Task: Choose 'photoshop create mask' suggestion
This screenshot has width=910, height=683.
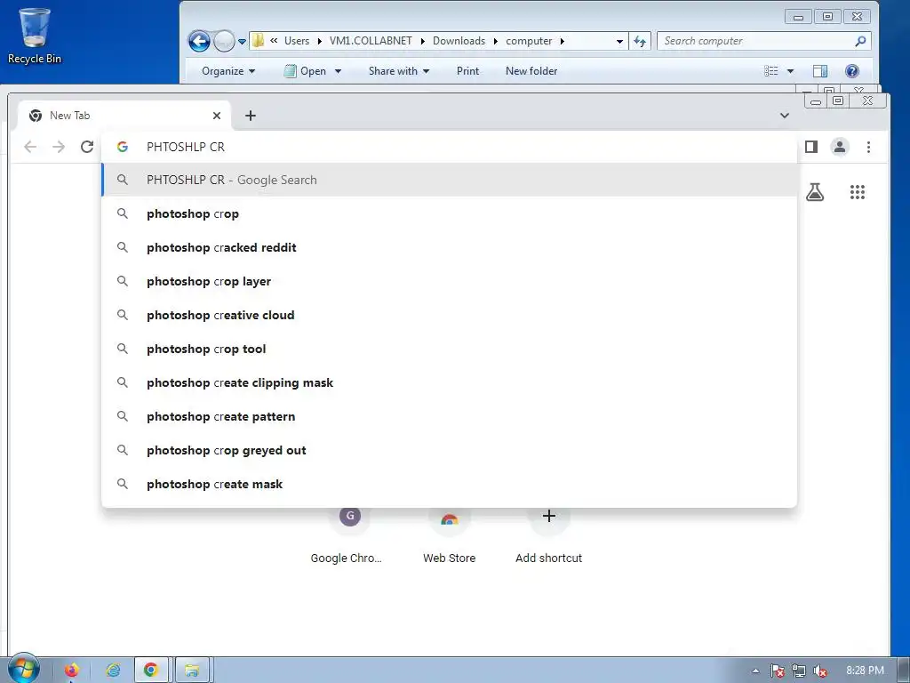Action: click(449, 484)
